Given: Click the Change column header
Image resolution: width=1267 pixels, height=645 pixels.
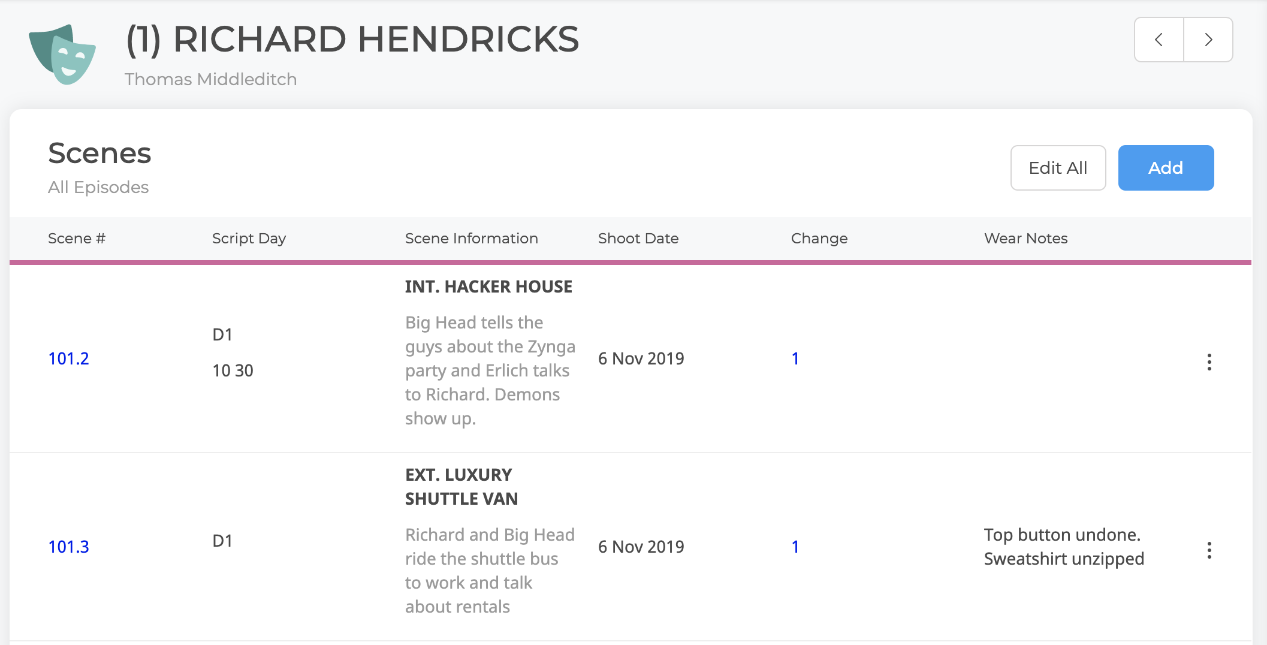Looking at the screenshot, I should pyautogui.click(x=819, y=239).
